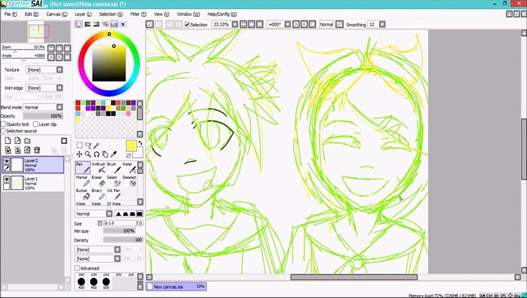Select the Marker tool
Viewport: 527px width, 298px height.
point(83,181)
